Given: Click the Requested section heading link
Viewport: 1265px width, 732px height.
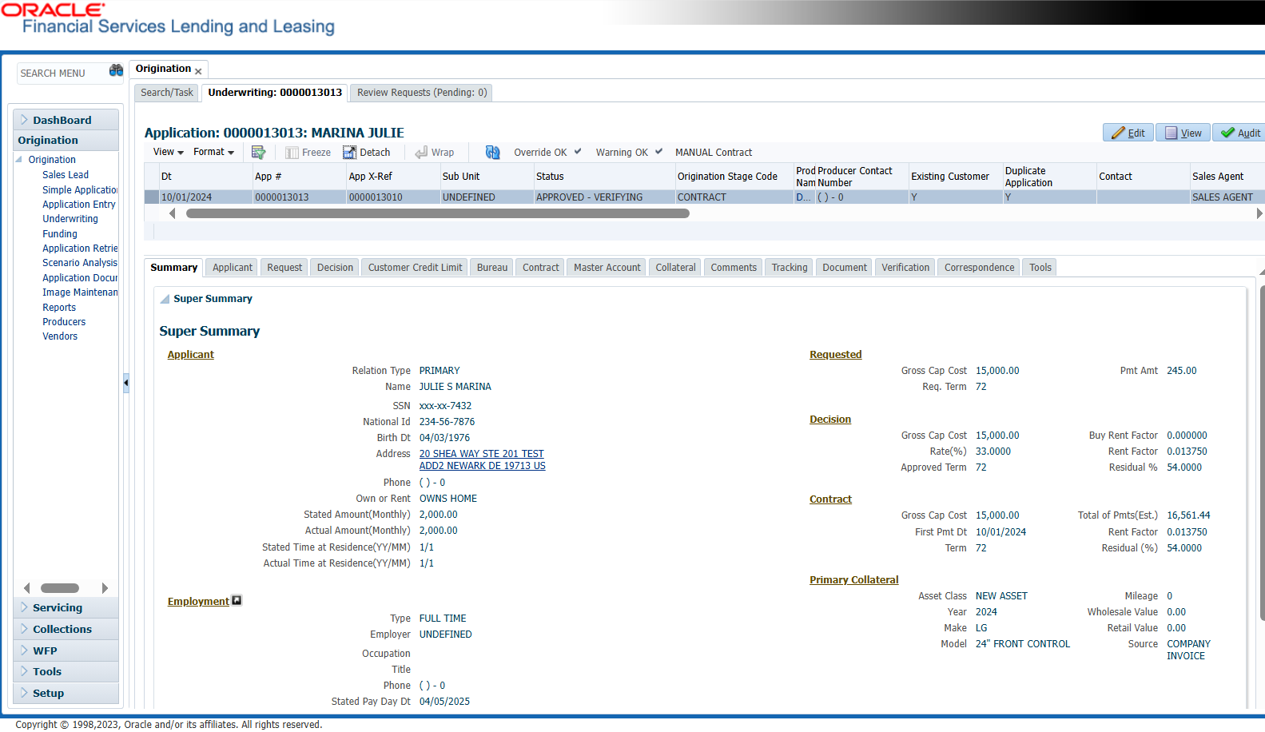Looking at the screenshot, I should click(x=835, y=354).
